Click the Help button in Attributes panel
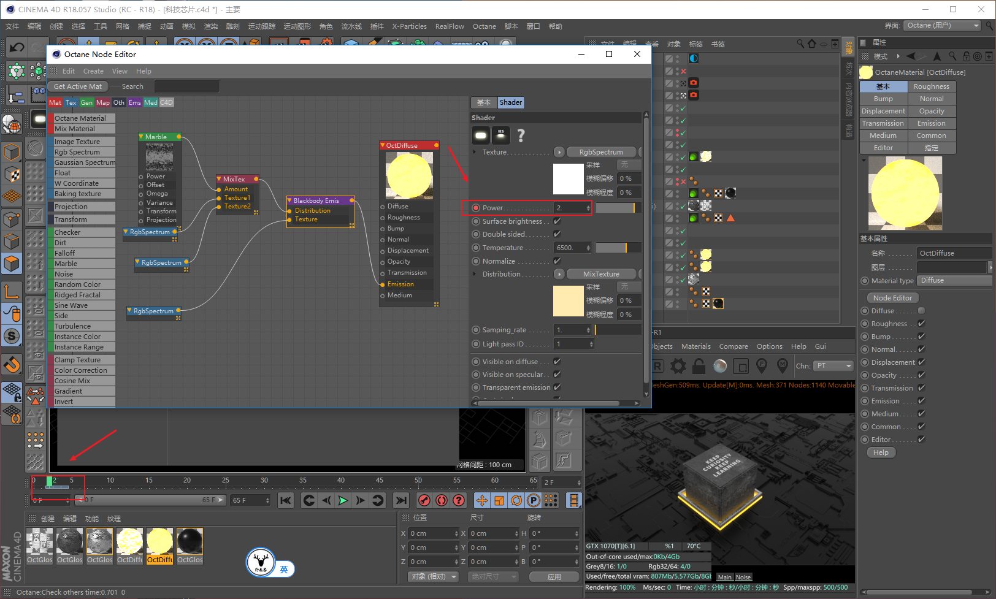This screenshot has width=996, height=599. (x=881, y=452)
